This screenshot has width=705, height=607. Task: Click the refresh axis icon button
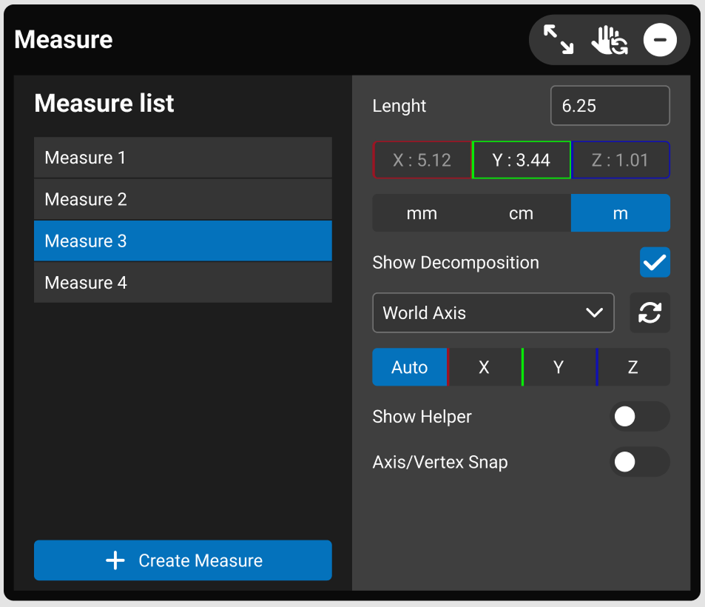pyautogui.click(x=650, y=313)
